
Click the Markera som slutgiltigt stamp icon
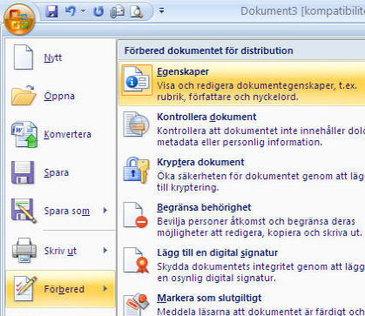(x=137, y=304)
